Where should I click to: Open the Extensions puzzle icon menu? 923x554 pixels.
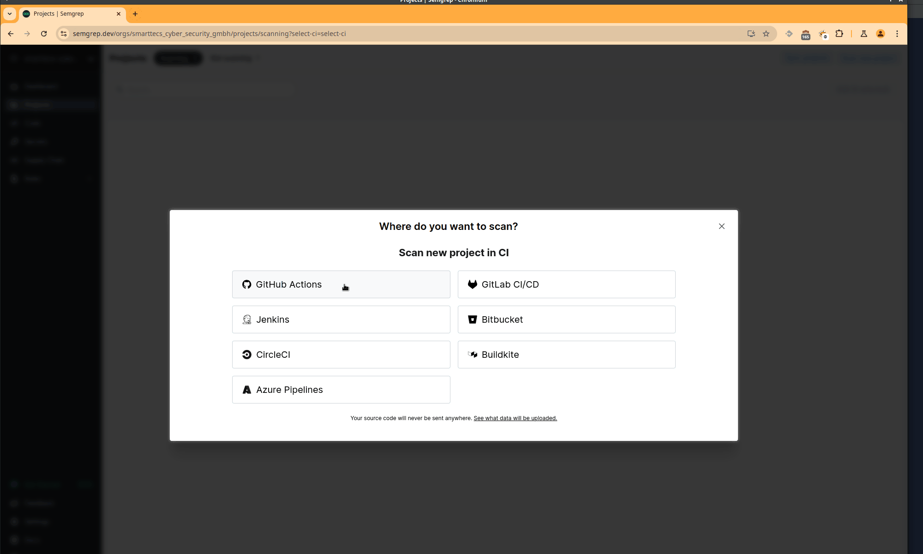point(839,34)
